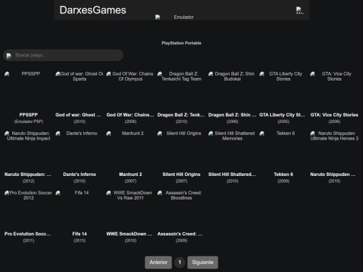The height and width of the screenshot is (272, 363).
Task: Focus the Buscar juego search field
Action: [63, 55]
